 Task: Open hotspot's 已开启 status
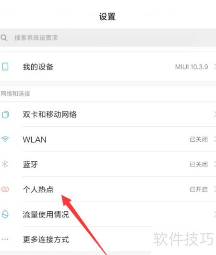click(x=199, y=189)
